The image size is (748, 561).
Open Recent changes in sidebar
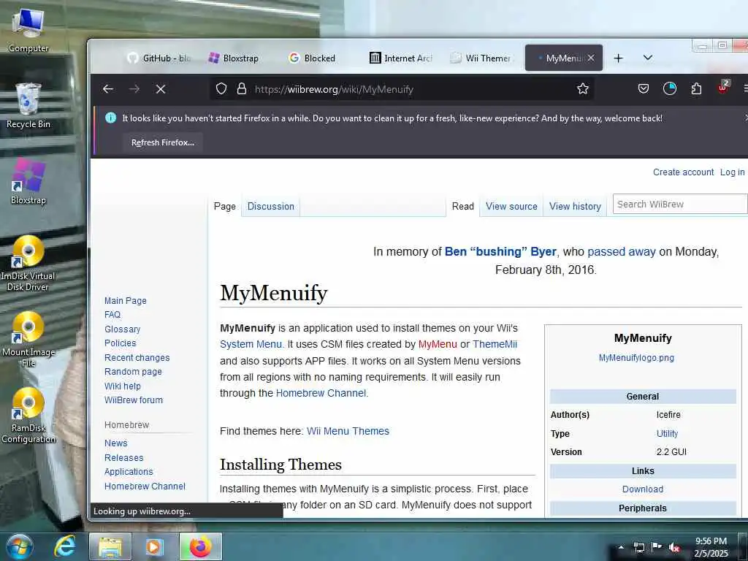(x=137, y=357)
